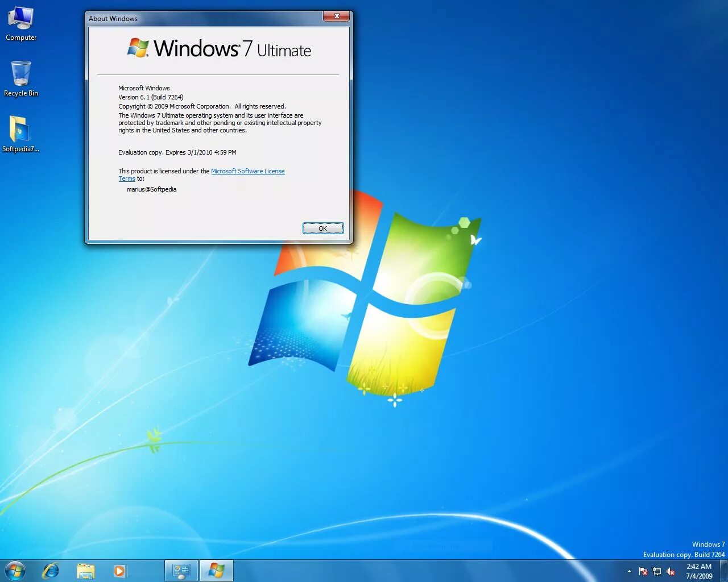Screen dimensions: 728x582
Task: Click the Windows 7 Ultimate logo banner
Action: click(x=218, y=49)
